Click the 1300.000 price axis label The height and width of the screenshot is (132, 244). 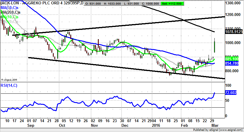point(234,3)
